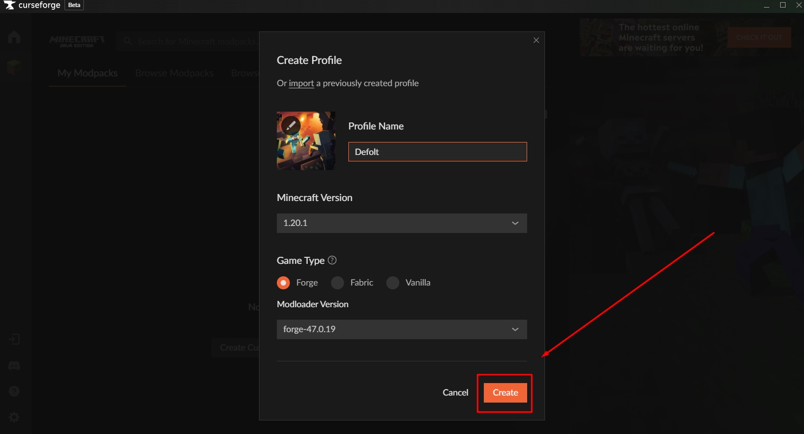The width and height of the screenshot is (804, 434).
Task: Click the CurseForge logo icon
Action: coord(9,5)
